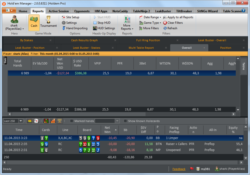Click hands list scroll down arrow
This screenshot has height=175, width=250.
coord(246,158)
